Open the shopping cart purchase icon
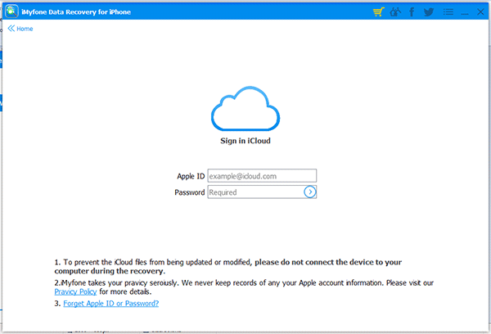The height and width of the screenshot is (334, 491). click(379, 12)
